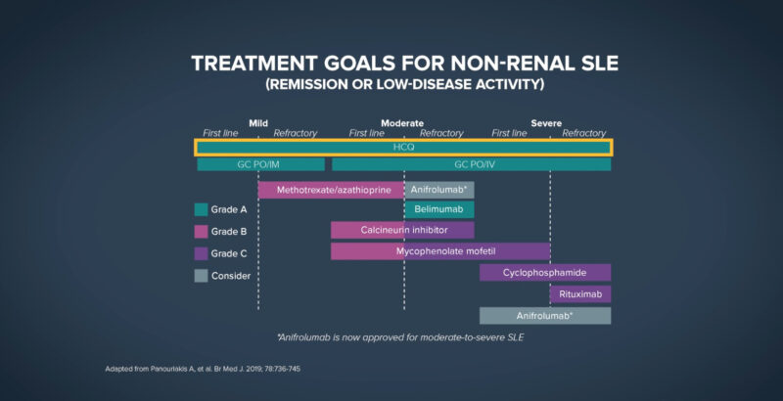Viewport: 783px width, 401px height.
Task: Click the Anifrolumab bar below Rituximab
Action: (x=545, y=316)
